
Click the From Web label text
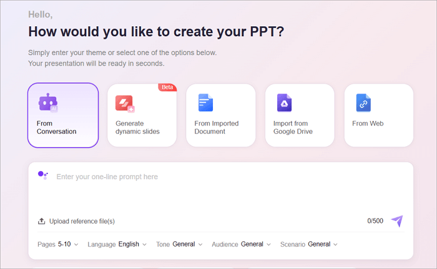pos(368,124)
